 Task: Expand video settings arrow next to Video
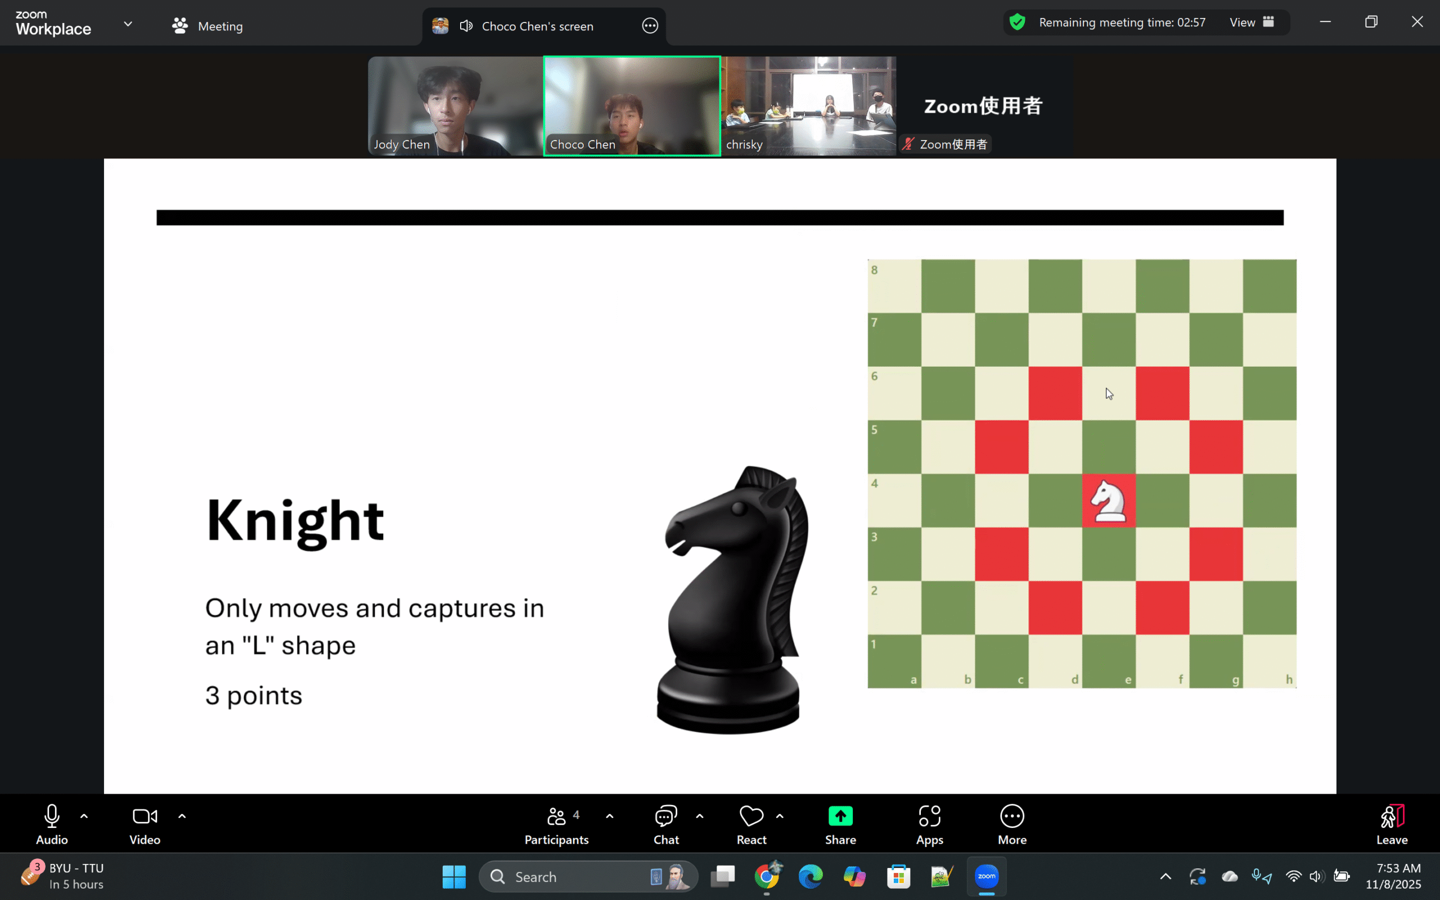pyautogui.click(x=182, y=817)
